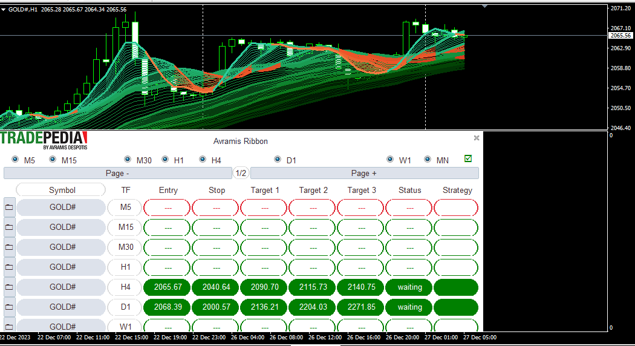The width and height of the screenshot is (635, 346).
Task: Click the D1 waiting status cell
Action: (x=409, y=307)
